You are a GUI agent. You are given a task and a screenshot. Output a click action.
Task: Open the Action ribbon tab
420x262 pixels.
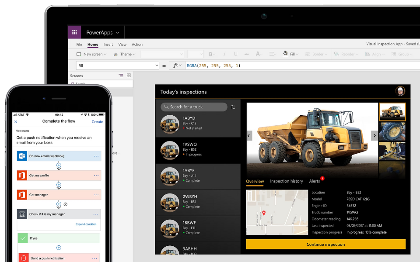[x=137, y=45]
